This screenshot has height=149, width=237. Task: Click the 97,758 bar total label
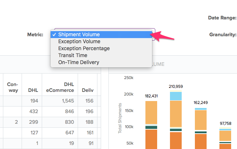226,123
